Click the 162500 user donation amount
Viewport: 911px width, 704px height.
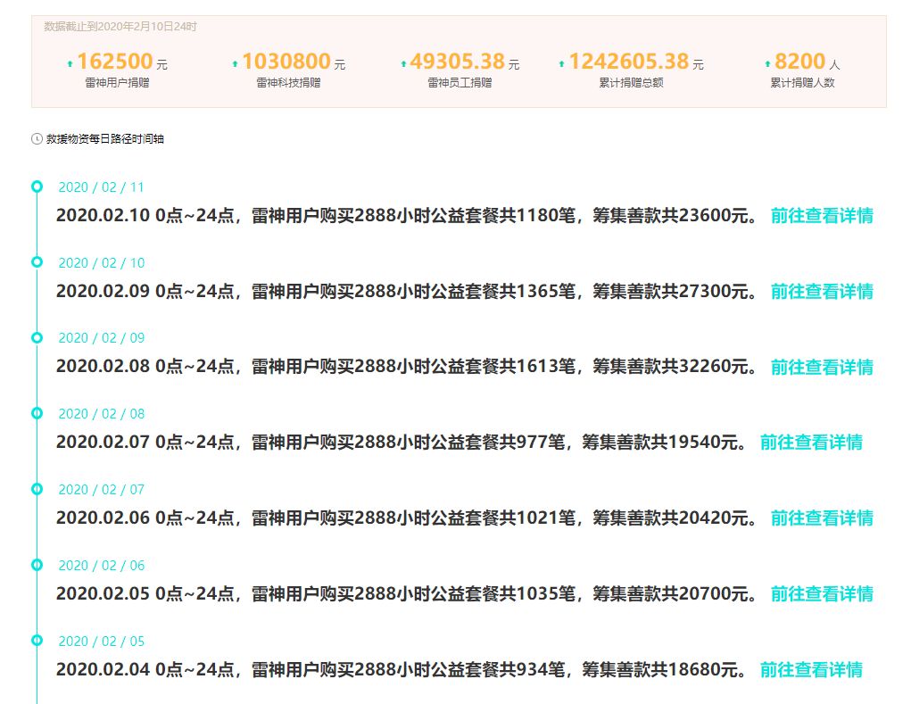pyautogui.click(x=115, y=61)
